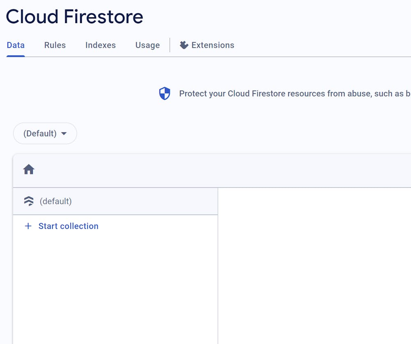Click the blue App Check shield icon
The height and width of the screenshot is (344, 411).
tap(164, 93)
